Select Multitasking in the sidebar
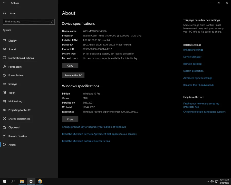Screen dimensions: 231x185 15,101
